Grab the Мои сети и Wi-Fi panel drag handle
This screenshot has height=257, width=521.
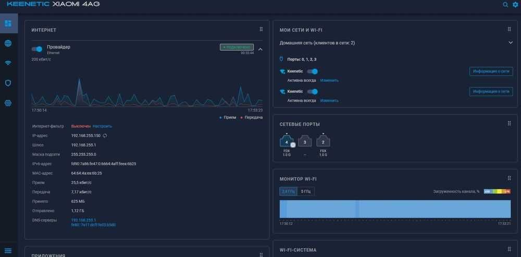pyautogui.click(x=510, y=30)
